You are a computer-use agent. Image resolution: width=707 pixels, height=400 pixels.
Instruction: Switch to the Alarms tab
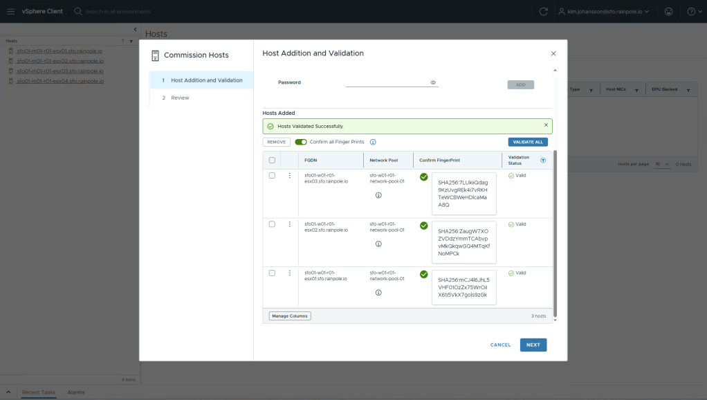coord(76,392)
